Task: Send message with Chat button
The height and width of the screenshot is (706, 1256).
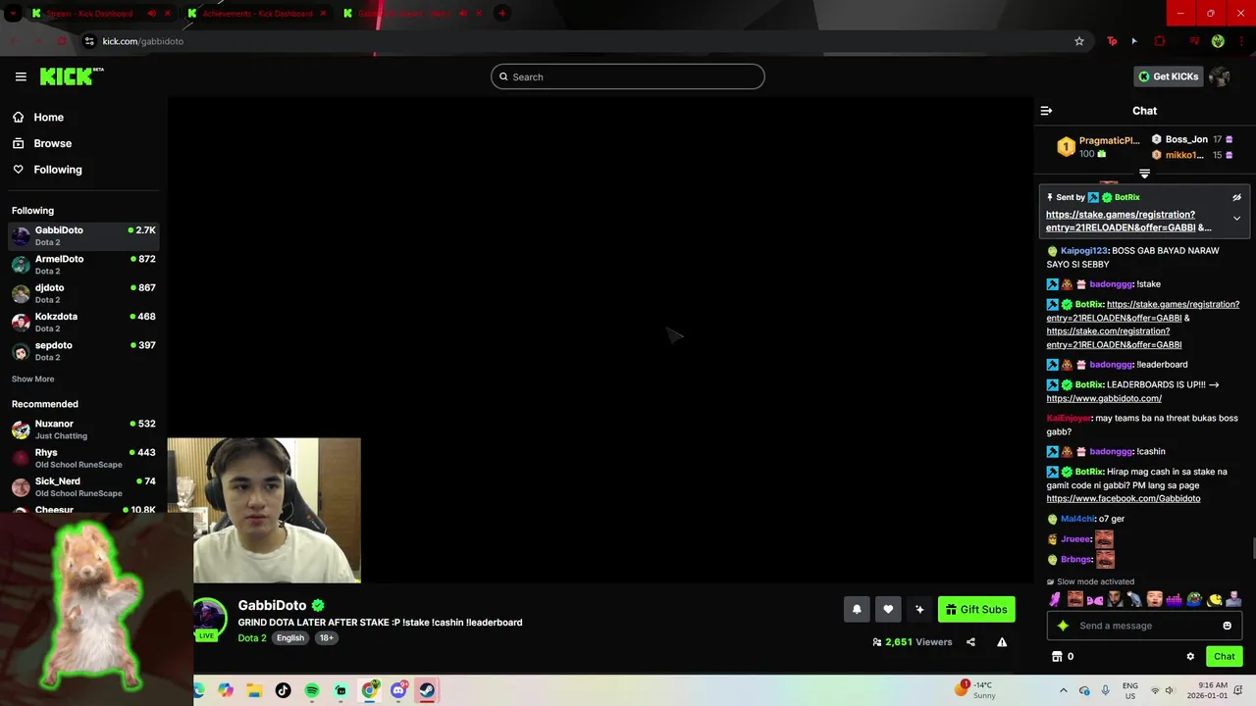Action: pos(1224,657)
